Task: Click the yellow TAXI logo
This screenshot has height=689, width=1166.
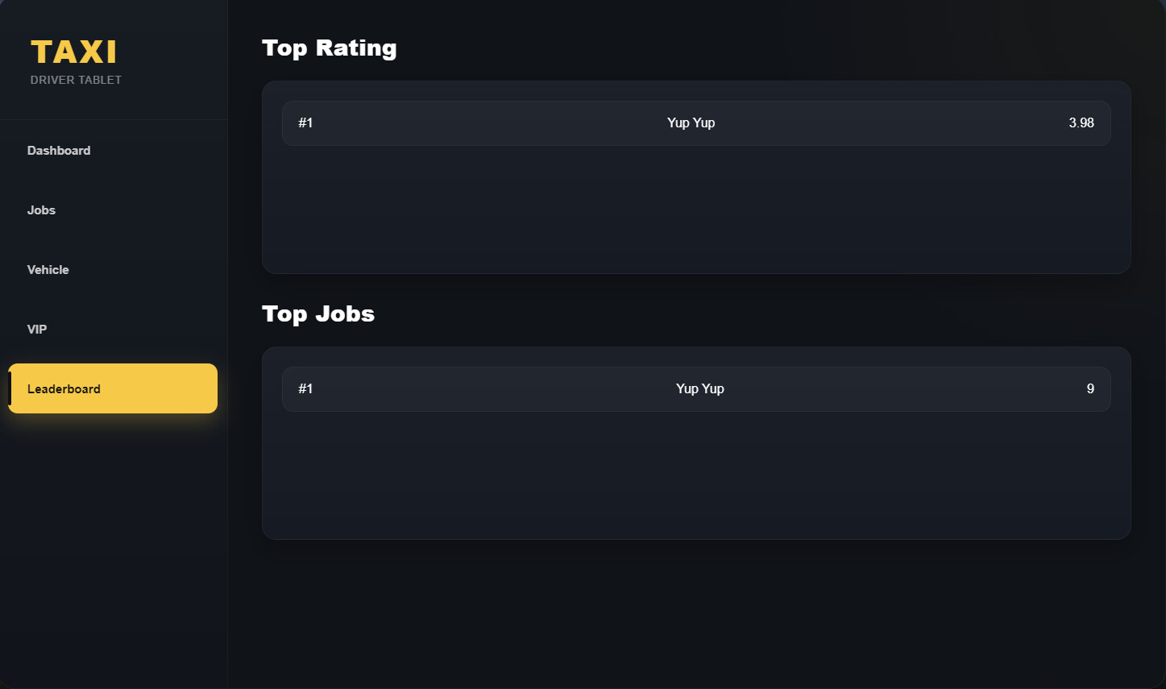Action: 73,52
